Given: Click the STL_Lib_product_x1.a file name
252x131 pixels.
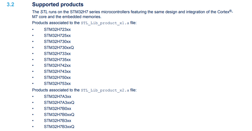Looking at the screenshot, I should click(105, 23).
